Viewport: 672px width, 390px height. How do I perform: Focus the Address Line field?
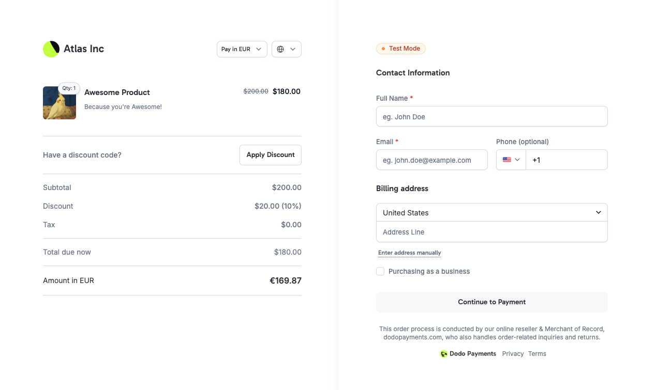coord(491,232)
